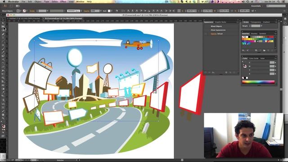Switch to the Gradient panel tab

coord(266,22)
